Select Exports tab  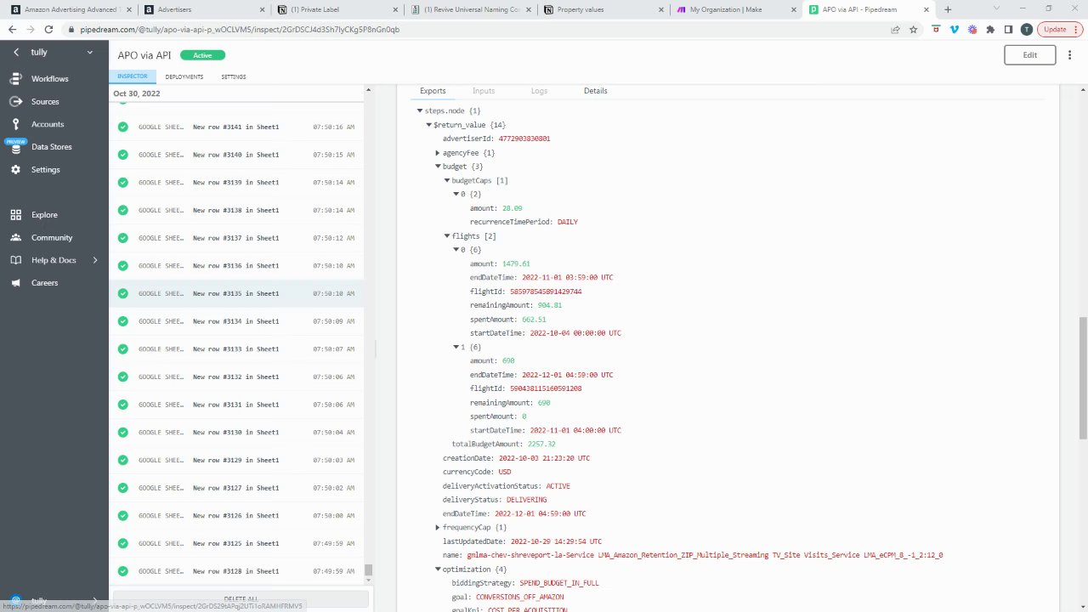(x=433, y=91)
